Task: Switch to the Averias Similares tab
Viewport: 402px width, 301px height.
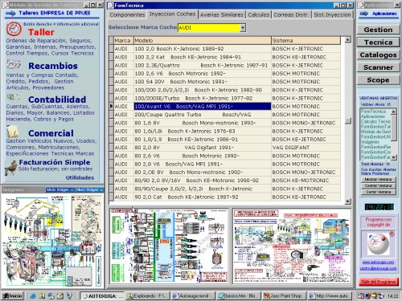Action: [222, 14]
